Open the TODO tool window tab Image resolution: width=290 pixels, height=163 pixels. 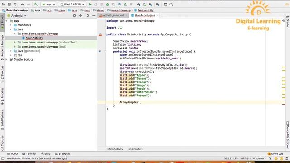pyautogui.click(x=12, y=154)
